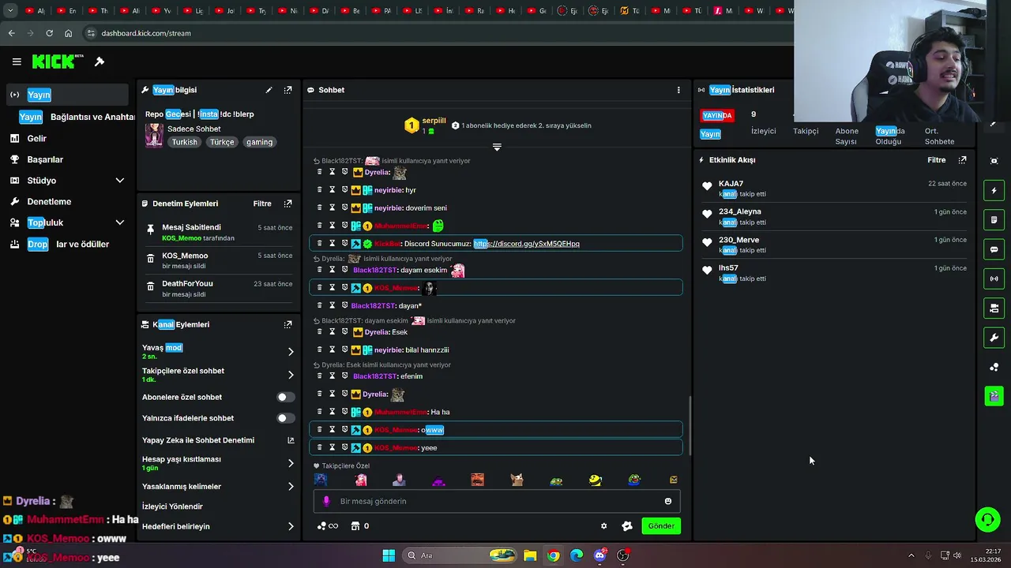Image resolution: width=1011 pixels, height=568 pixels.
Task: Pop out the Yayın bilgisi panel
Action: point(288,90)
